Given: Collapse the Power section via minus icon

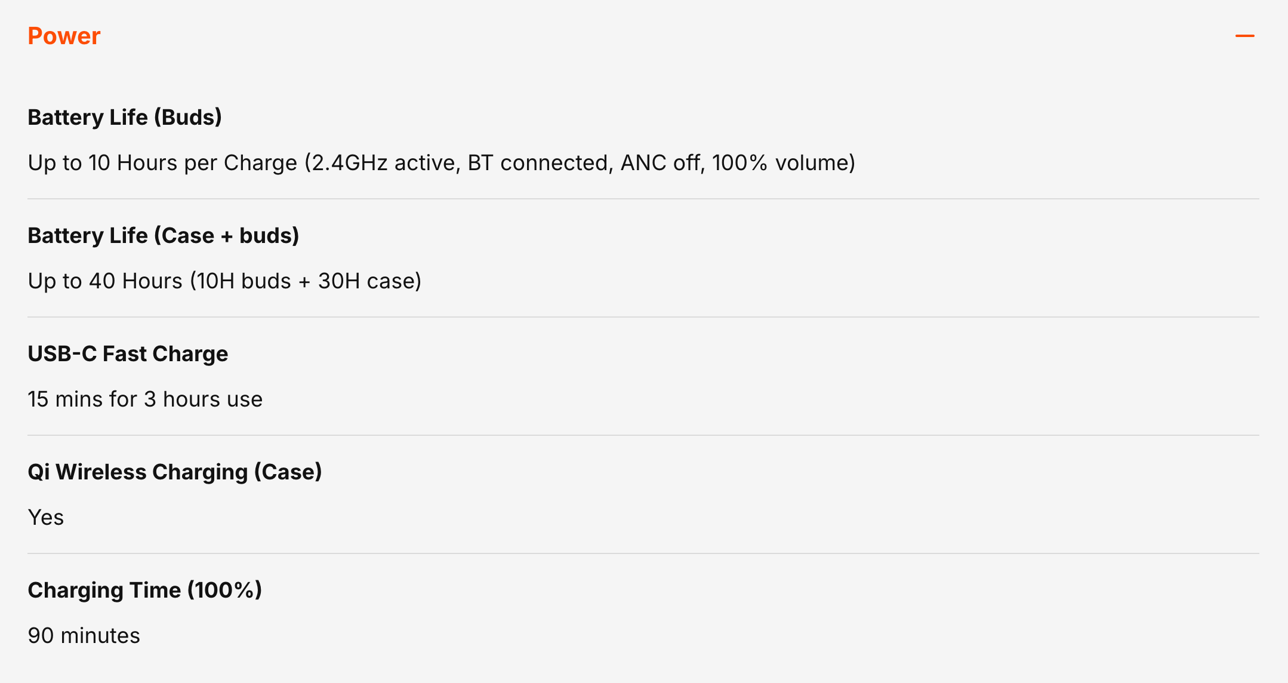Looking at the screenshot, I should click(1244, 36).
